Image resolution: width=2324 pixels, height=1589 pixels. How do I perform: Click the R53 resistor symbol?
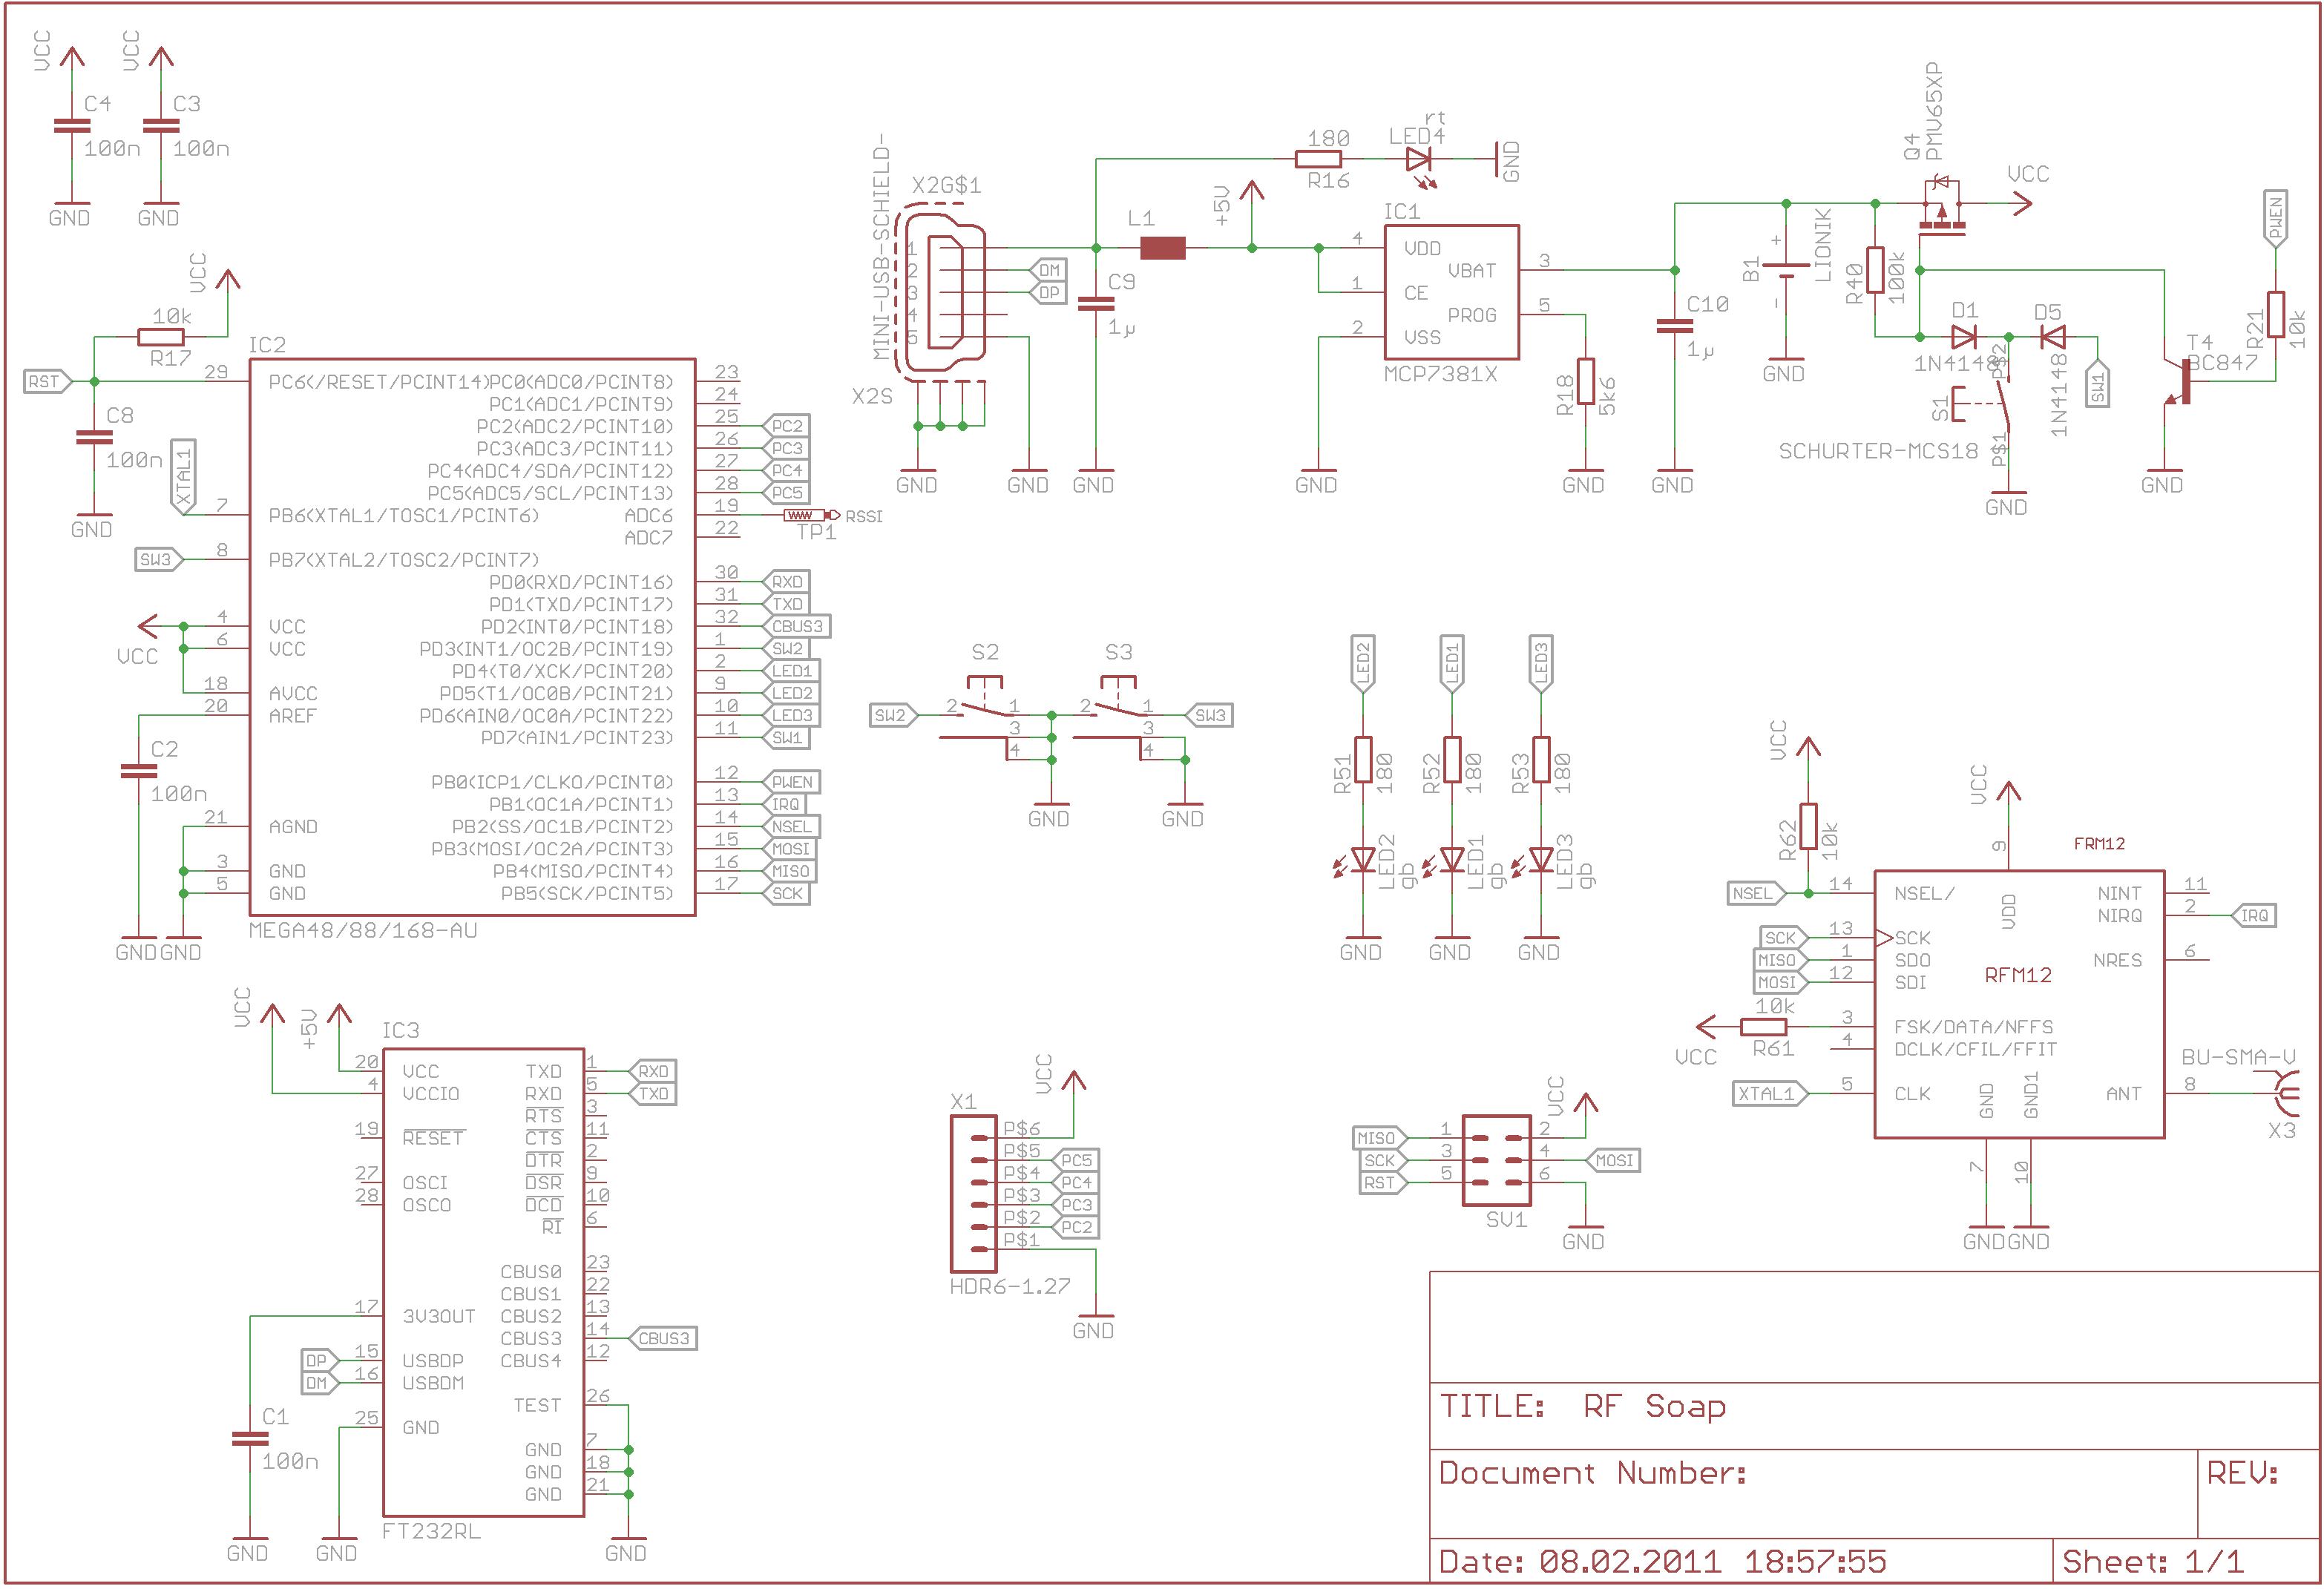coord(1541,760)
